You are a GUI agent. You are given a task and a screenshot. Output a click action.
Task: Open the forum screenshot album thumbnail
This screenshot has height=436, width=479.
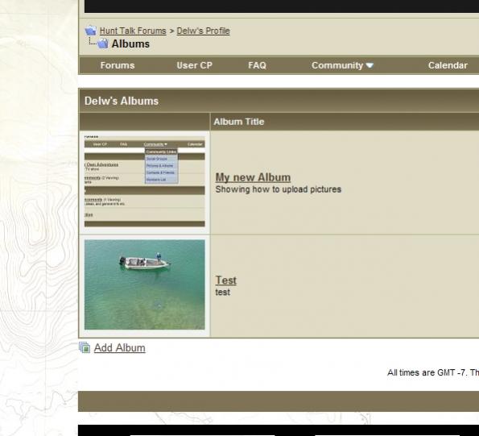click(x=144, y=181)
